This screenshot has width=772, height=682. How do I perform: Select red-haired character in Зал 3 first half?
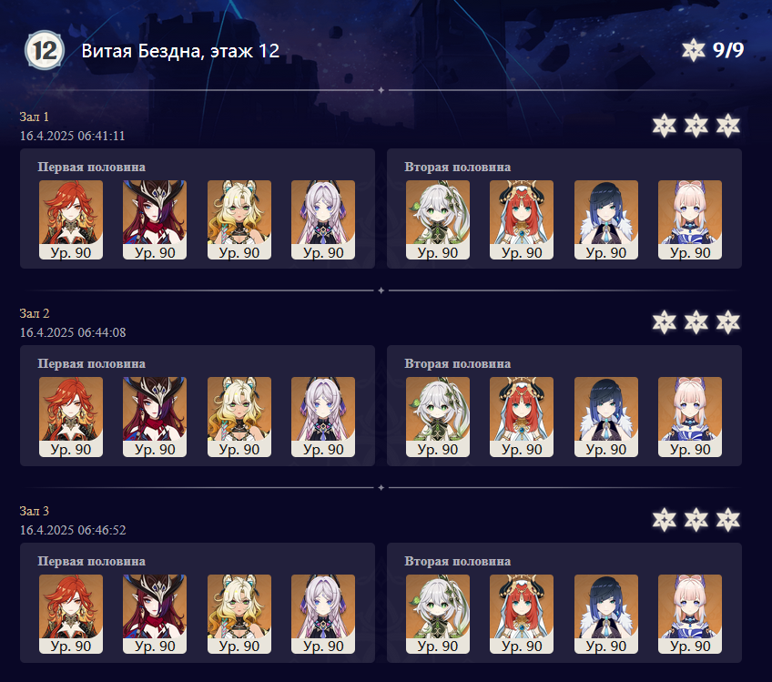click(71, 614)
